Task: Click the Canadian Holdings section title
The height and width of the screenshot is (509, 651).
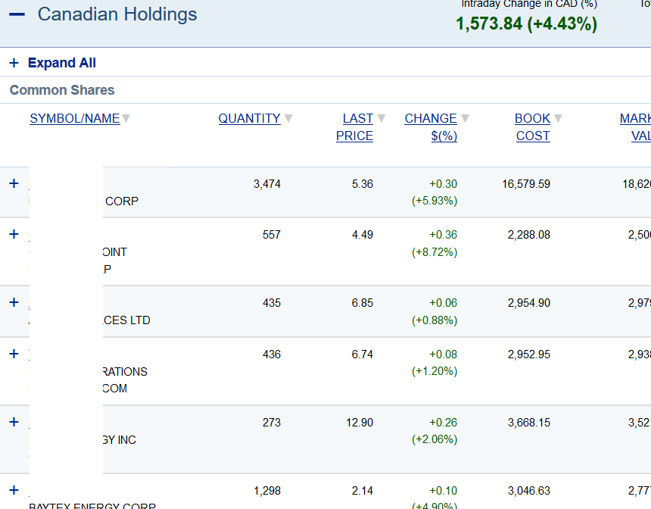Action: (117, 14)
